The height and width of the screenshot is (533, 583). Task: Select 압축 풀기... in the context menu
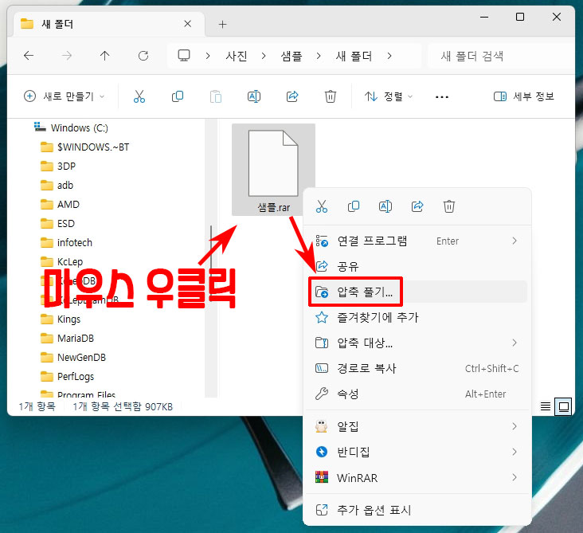tap(417, 292)
